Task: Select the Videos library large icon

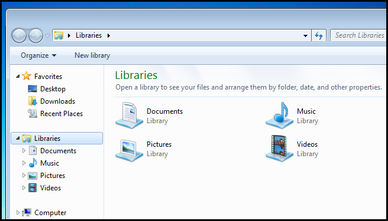Action: coord(280,149)
